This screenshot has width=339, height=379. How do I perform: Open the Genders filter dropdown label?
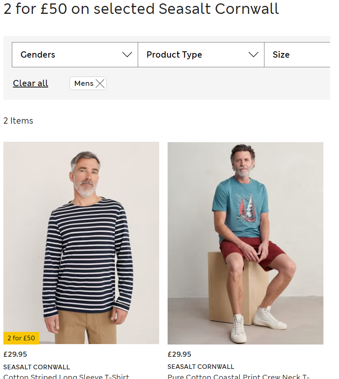point(38,55)
